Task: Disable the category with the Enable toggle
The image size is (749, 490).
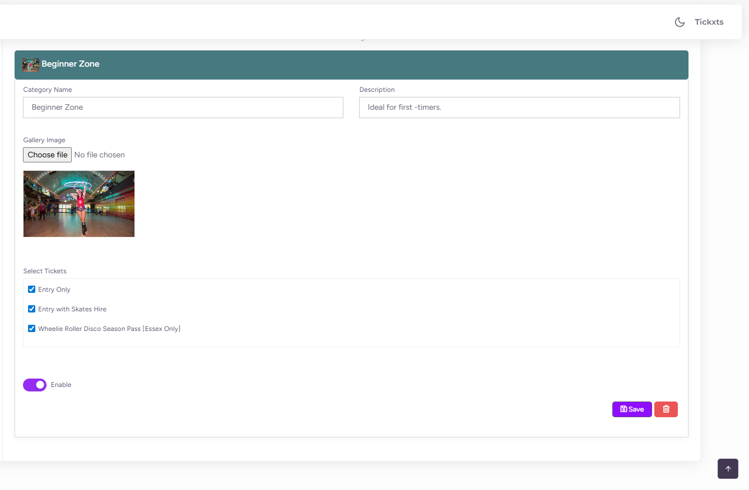Action: [35, 385]
